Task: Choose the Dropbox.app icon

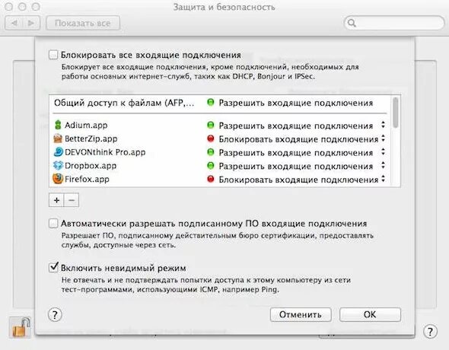Action: (58, 165)
